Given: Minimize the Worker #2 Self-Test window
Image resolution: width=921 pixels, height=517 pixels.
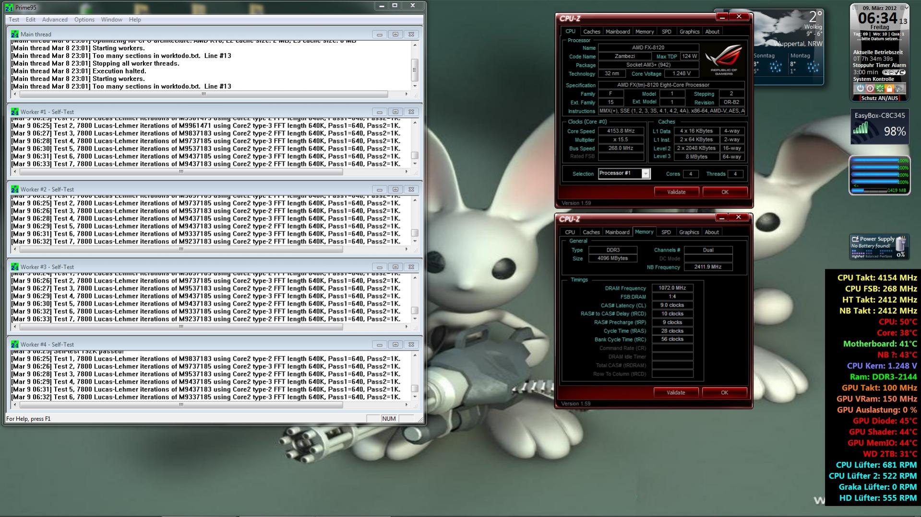Looking at the screenshot, I should coord(380,190).
